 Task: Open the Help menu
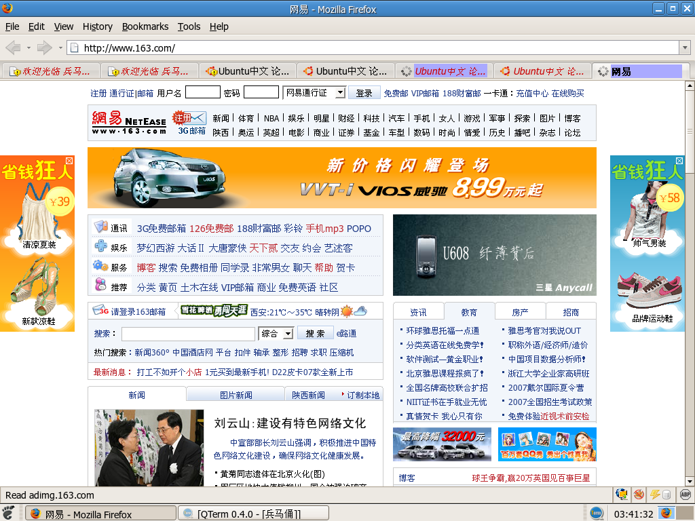(x=219, y=26)
